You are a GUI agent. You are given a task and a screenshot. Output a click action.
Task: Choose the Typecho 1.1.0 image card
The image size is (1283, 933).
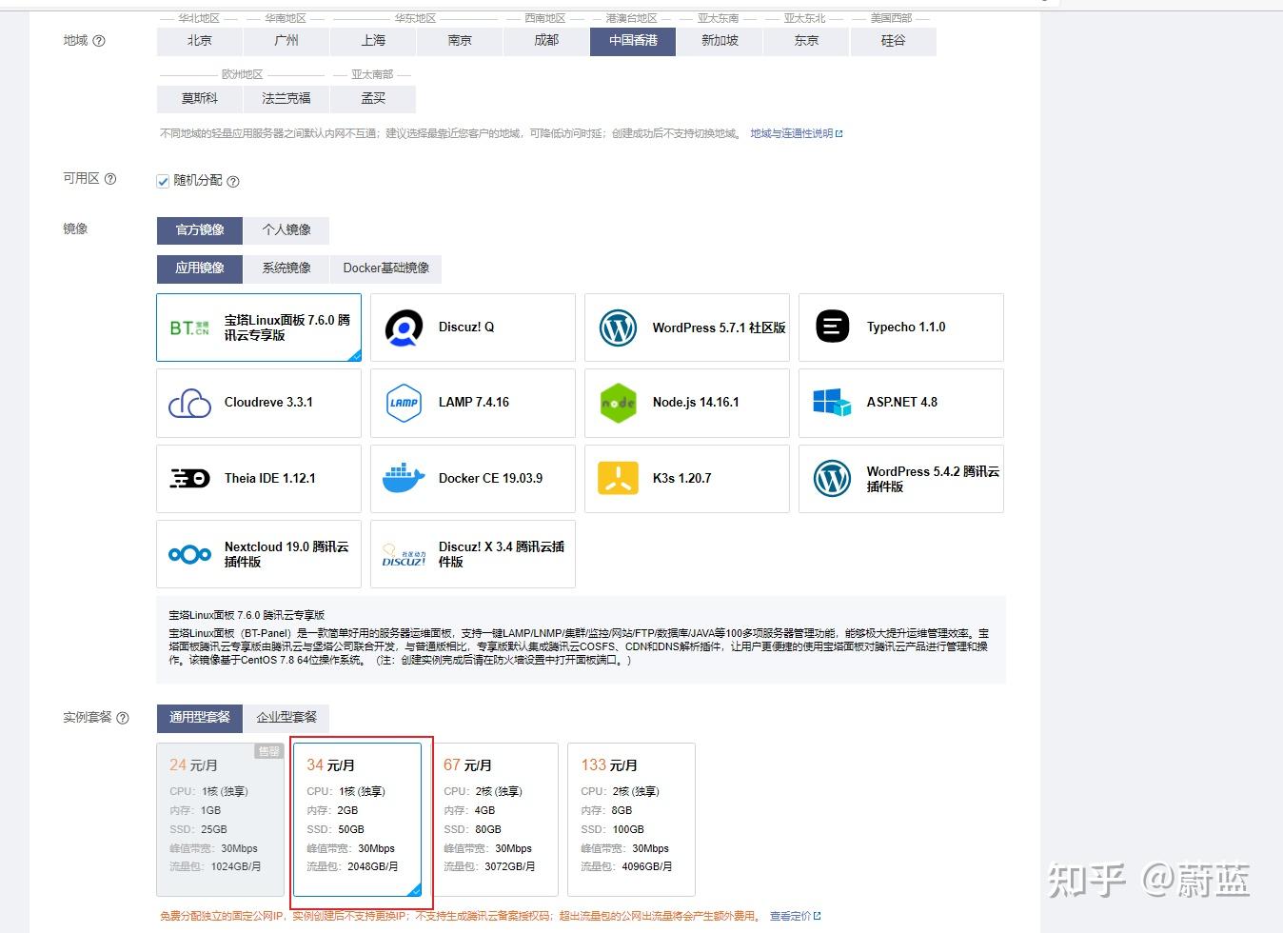click(901, 328)
